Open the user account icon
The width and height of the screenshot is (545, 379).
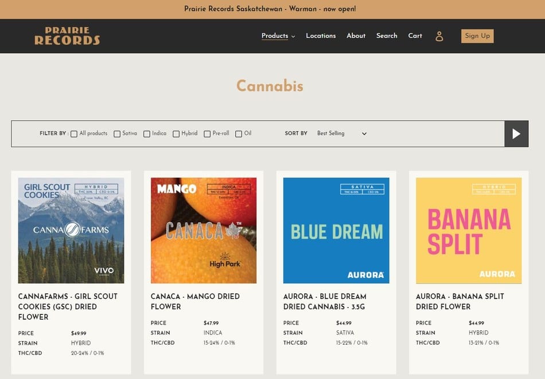pyautogui.click(x=439, y=36)
